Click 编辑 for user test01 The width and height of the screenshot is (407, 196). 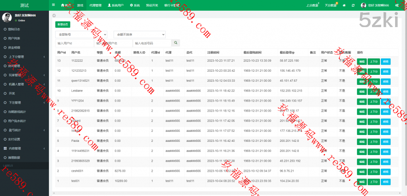pos(362,181)
